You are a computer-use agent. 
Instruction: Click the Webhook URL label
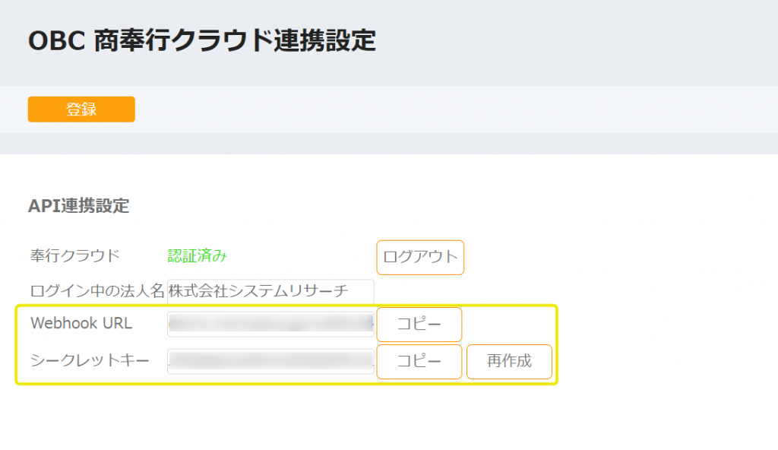tap(81, 323)
